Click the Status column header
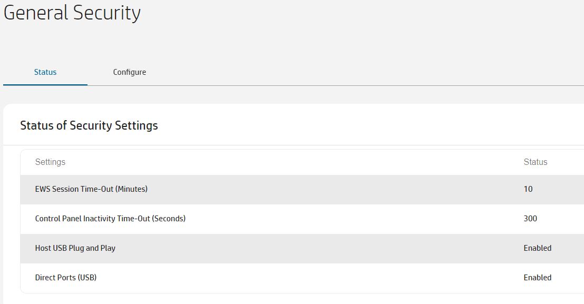The height and width of the screenshot is (304, 584). [x=535, y=162]
